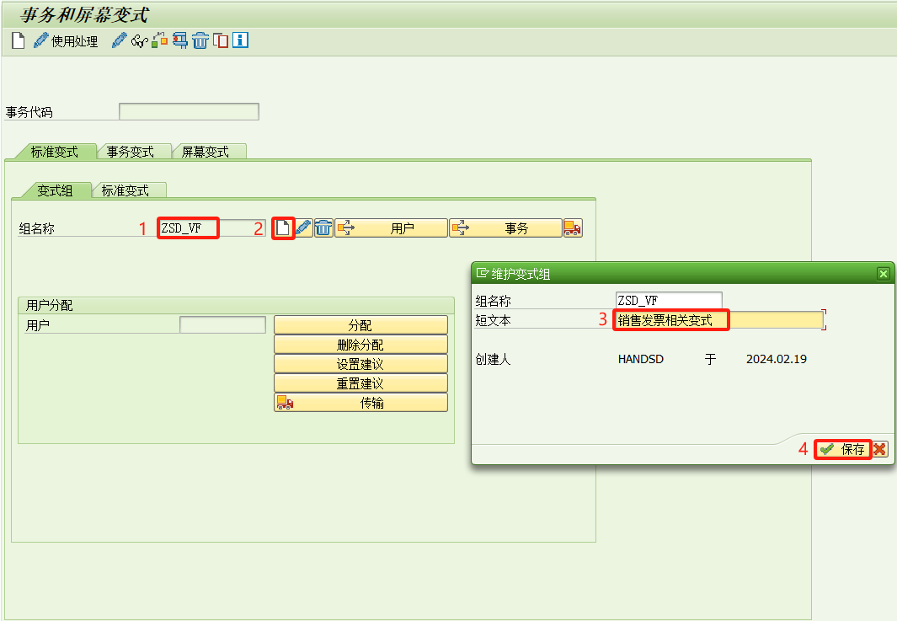
Task: Switch to the outer 标准变式 tab
Action: [x=55, y=152]
